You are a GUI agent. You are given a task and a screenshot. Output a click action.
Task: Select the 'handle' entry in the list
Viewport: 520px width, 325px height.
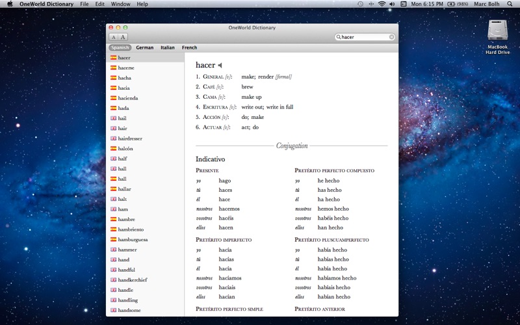145,290
